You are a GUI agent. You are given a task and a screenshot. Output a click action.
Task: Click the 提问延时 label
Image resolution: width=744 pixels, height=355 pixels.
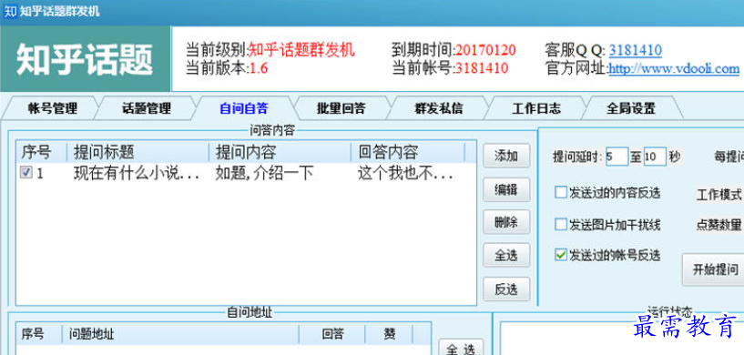click(577, 157)
